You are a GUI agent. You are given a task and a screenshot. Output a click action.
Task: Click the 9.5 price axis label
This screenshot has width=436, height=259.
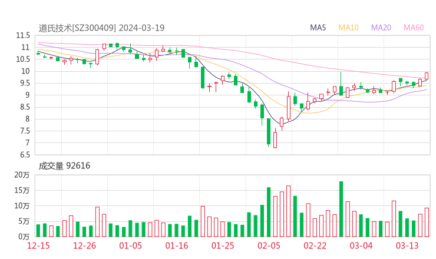(x=25, y=83)
